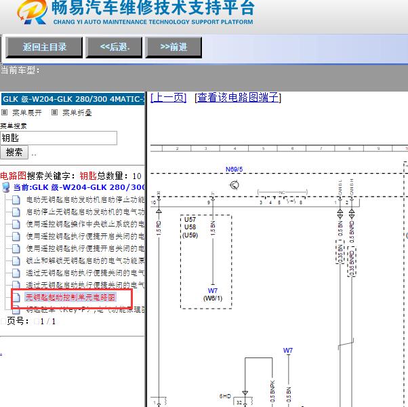Open 锁止和解锁无钥匙启动的电气功能原 item
The image size is (408, 407).
85,260
